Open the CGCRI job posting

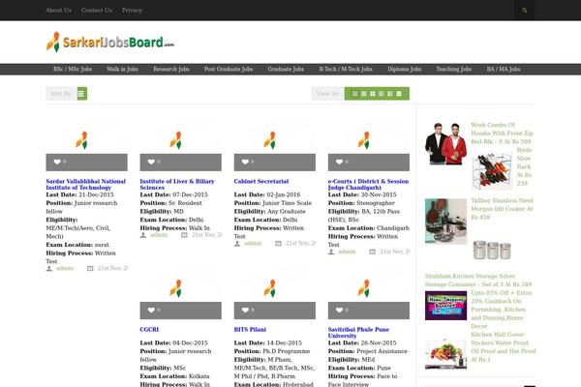[149, 330]
